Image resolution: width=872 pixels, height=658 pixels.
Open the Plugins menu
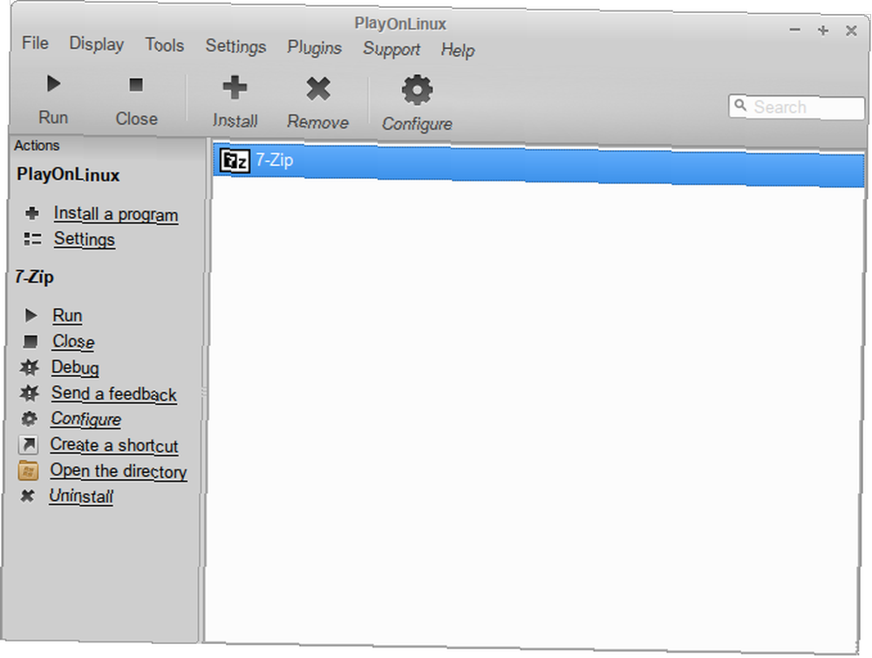(x=314, y=48)
